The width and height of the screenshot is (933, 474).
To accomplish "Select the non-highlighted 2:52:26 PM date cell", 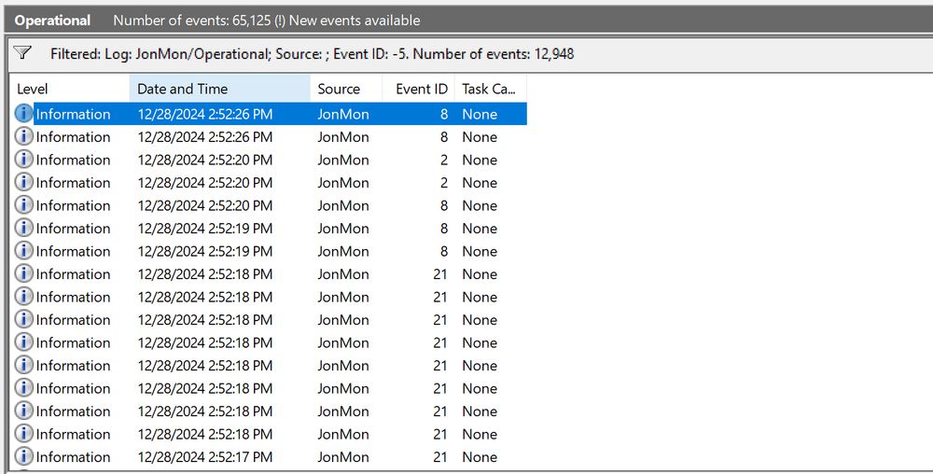I will point(205,137).
